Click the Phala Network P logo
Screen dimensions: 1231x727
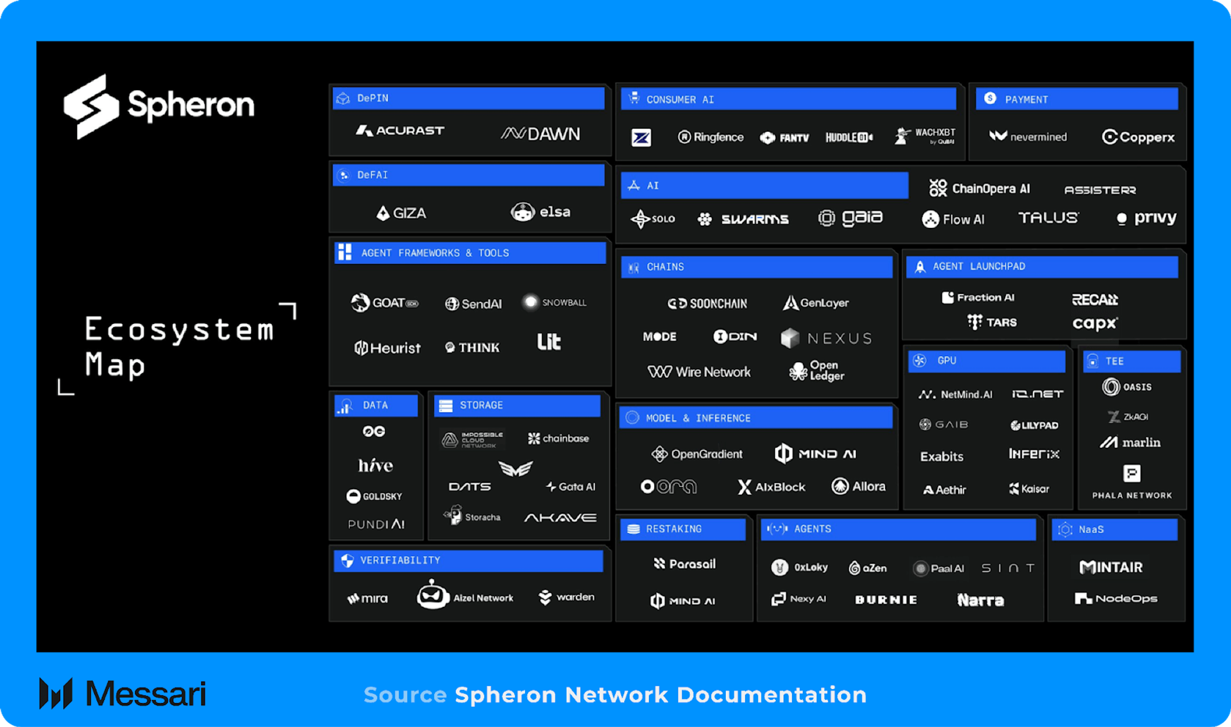pyautogui.click(x=1132, y=474)
